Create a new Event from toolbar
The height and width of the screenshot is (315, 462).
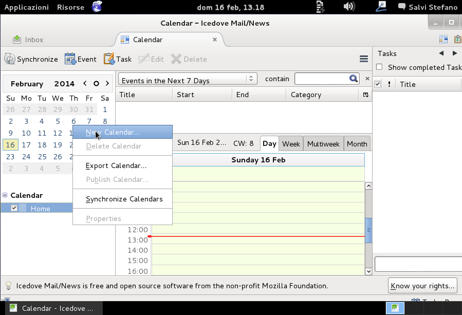(70, 59)
